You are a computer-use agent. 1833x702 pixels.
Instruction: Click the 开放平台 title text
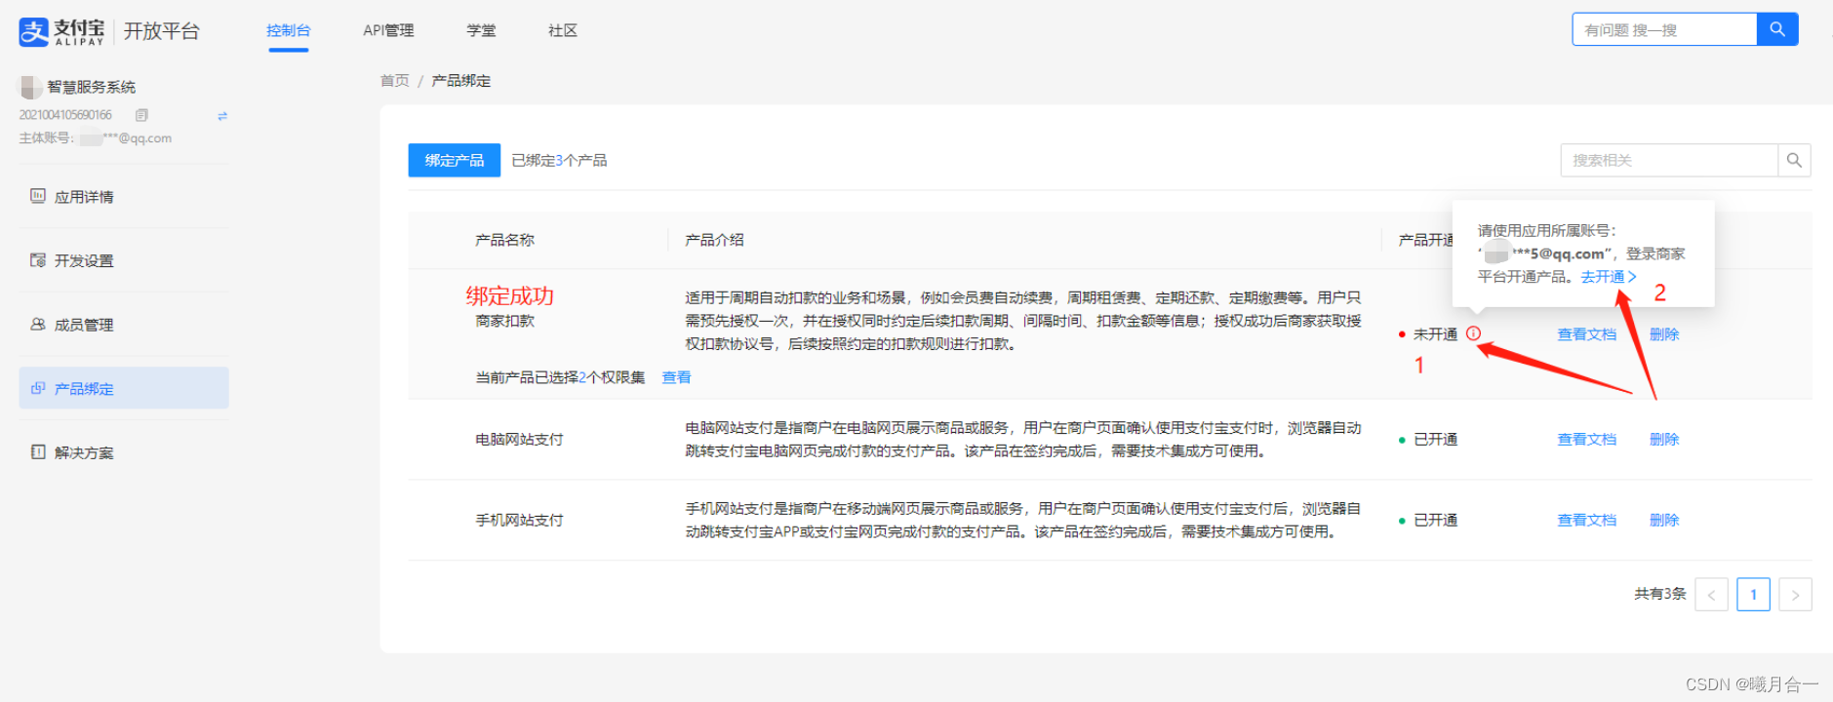tap(162, 31)
